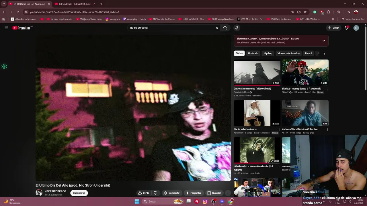Open ECKO vs SIMER bookmark

(191, 19)
